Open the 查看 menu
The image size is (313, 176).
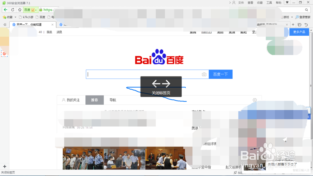tap(250, 3)
